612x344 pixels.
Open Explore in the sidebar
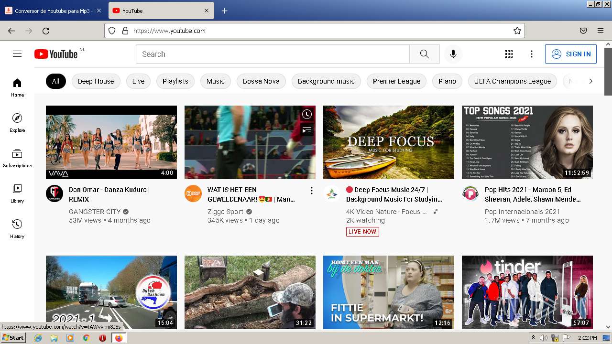click(17, 123)
